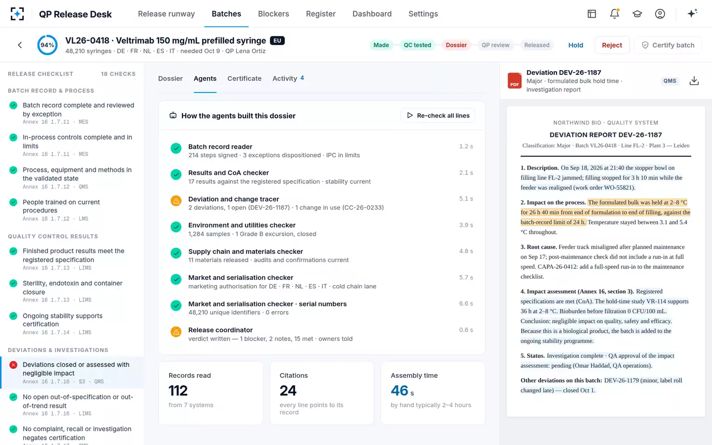
Task: Select Ongoing stability supports certification check
Action: (72, 324)
